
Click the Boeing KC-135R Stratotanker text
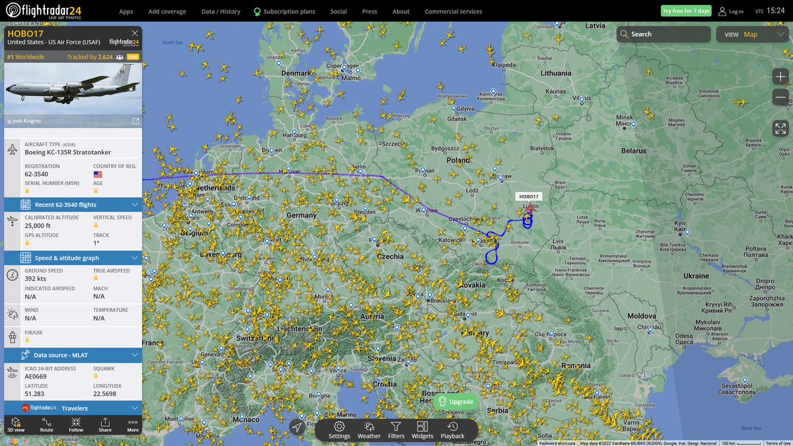[x=68, y=152]
